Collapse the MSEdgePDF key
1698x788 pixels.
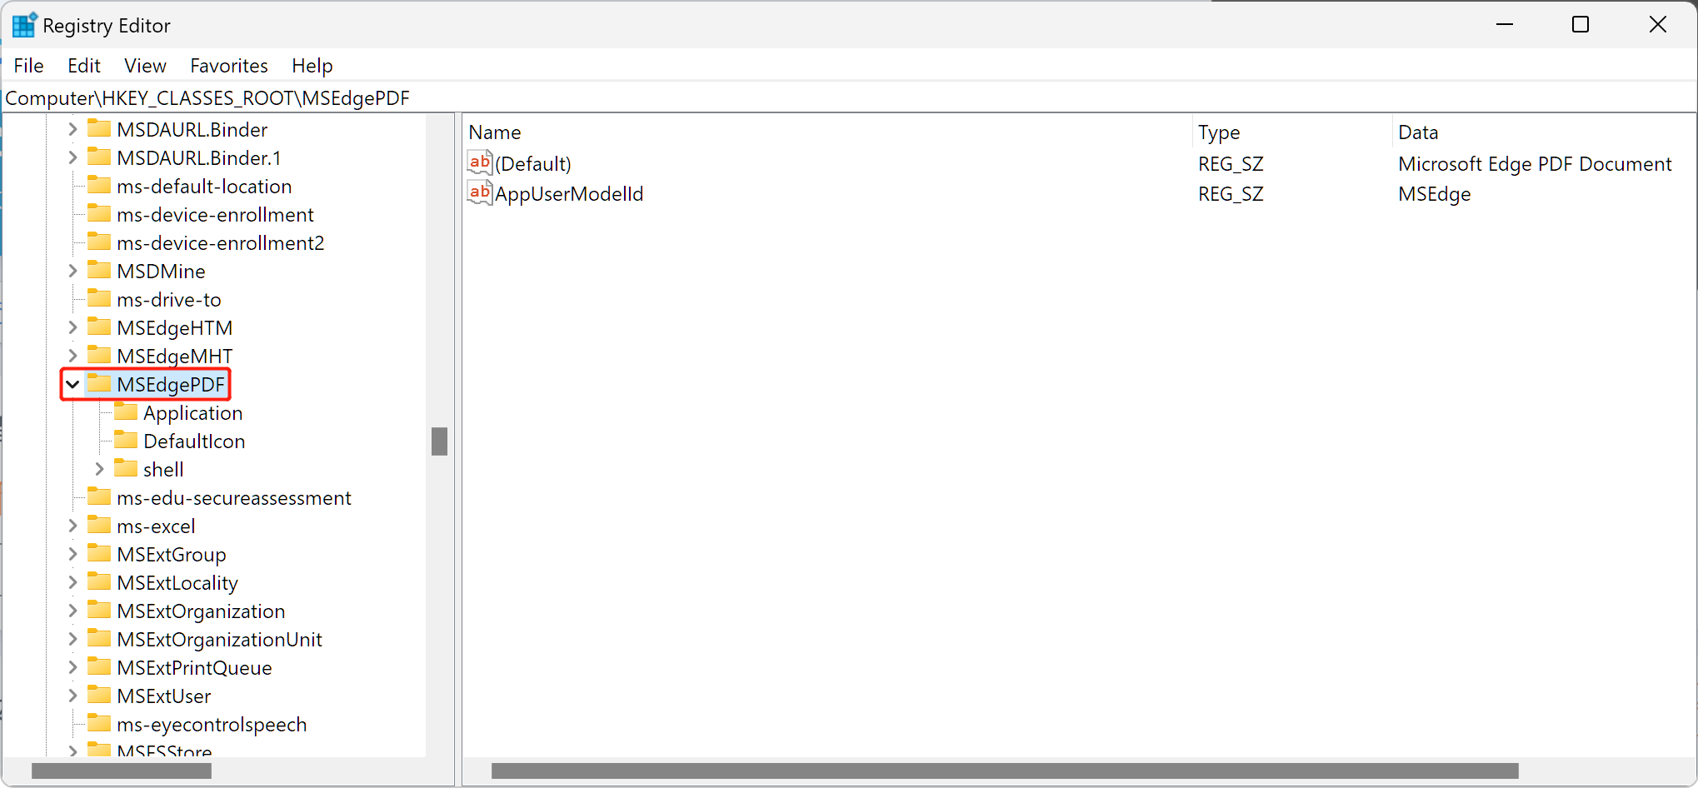point(72,384)
